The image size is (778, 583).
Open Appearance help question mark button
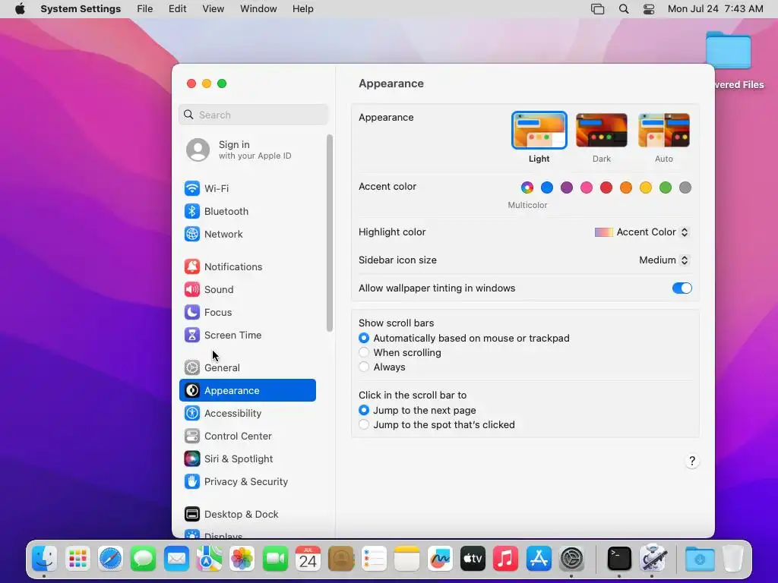point(691,461)
